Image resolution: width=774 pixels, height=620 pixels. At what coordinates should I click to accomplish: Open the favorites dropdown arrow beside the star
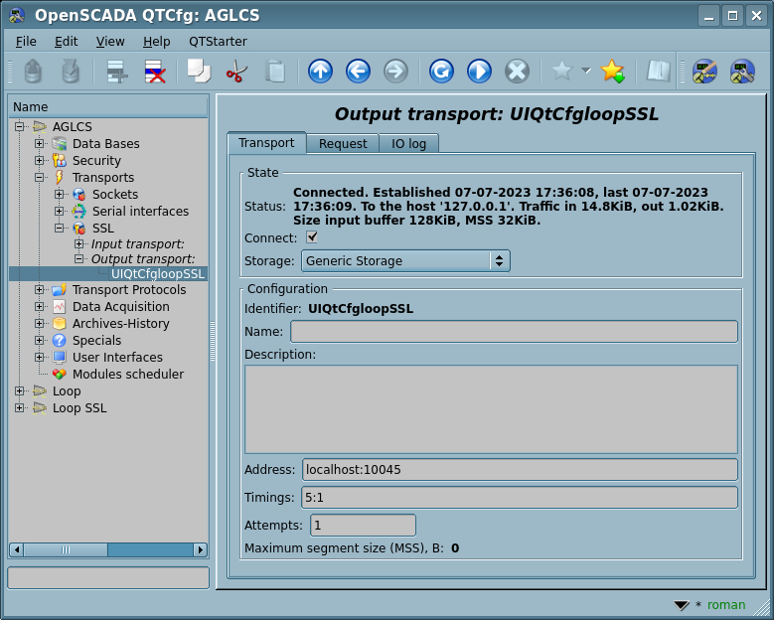[x=586, y=71]
